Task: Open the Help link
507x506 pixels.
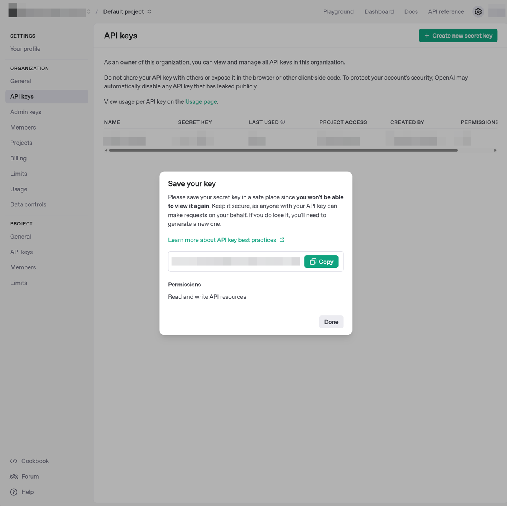Action: click(22, 492)
